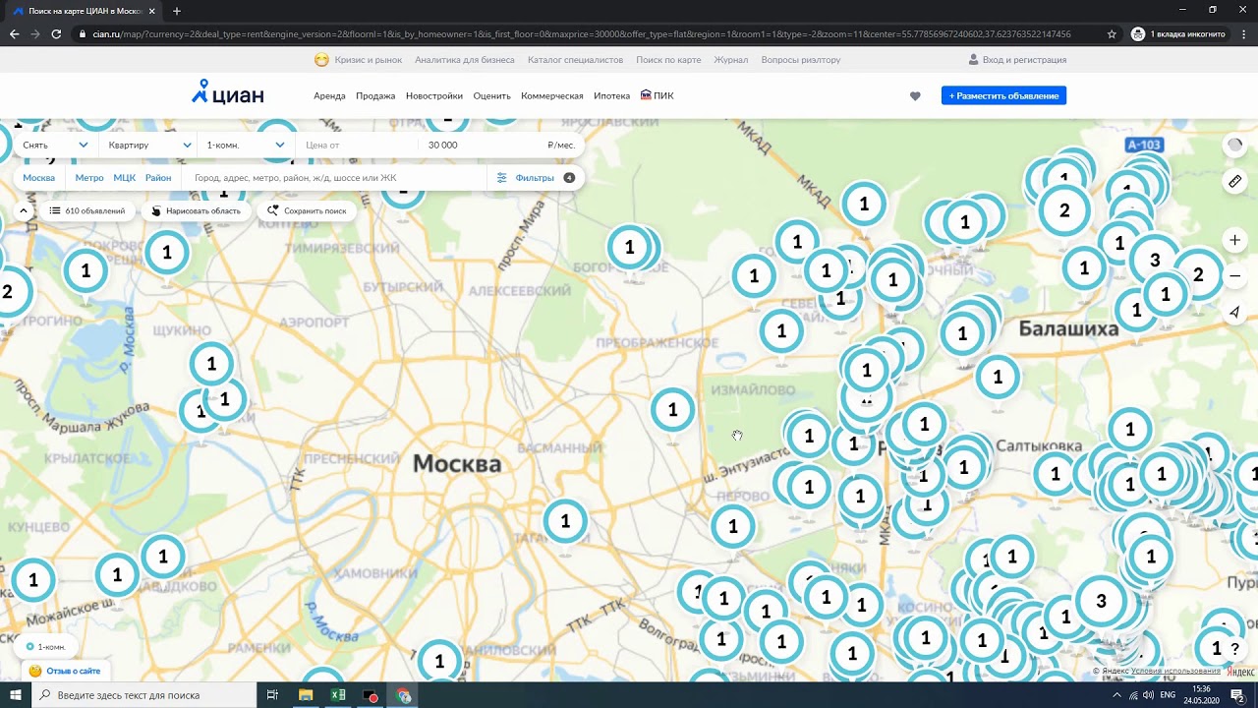Screen dimensions: 1258x708
Task: Select the Район search tab
Action: coord(158,178)
